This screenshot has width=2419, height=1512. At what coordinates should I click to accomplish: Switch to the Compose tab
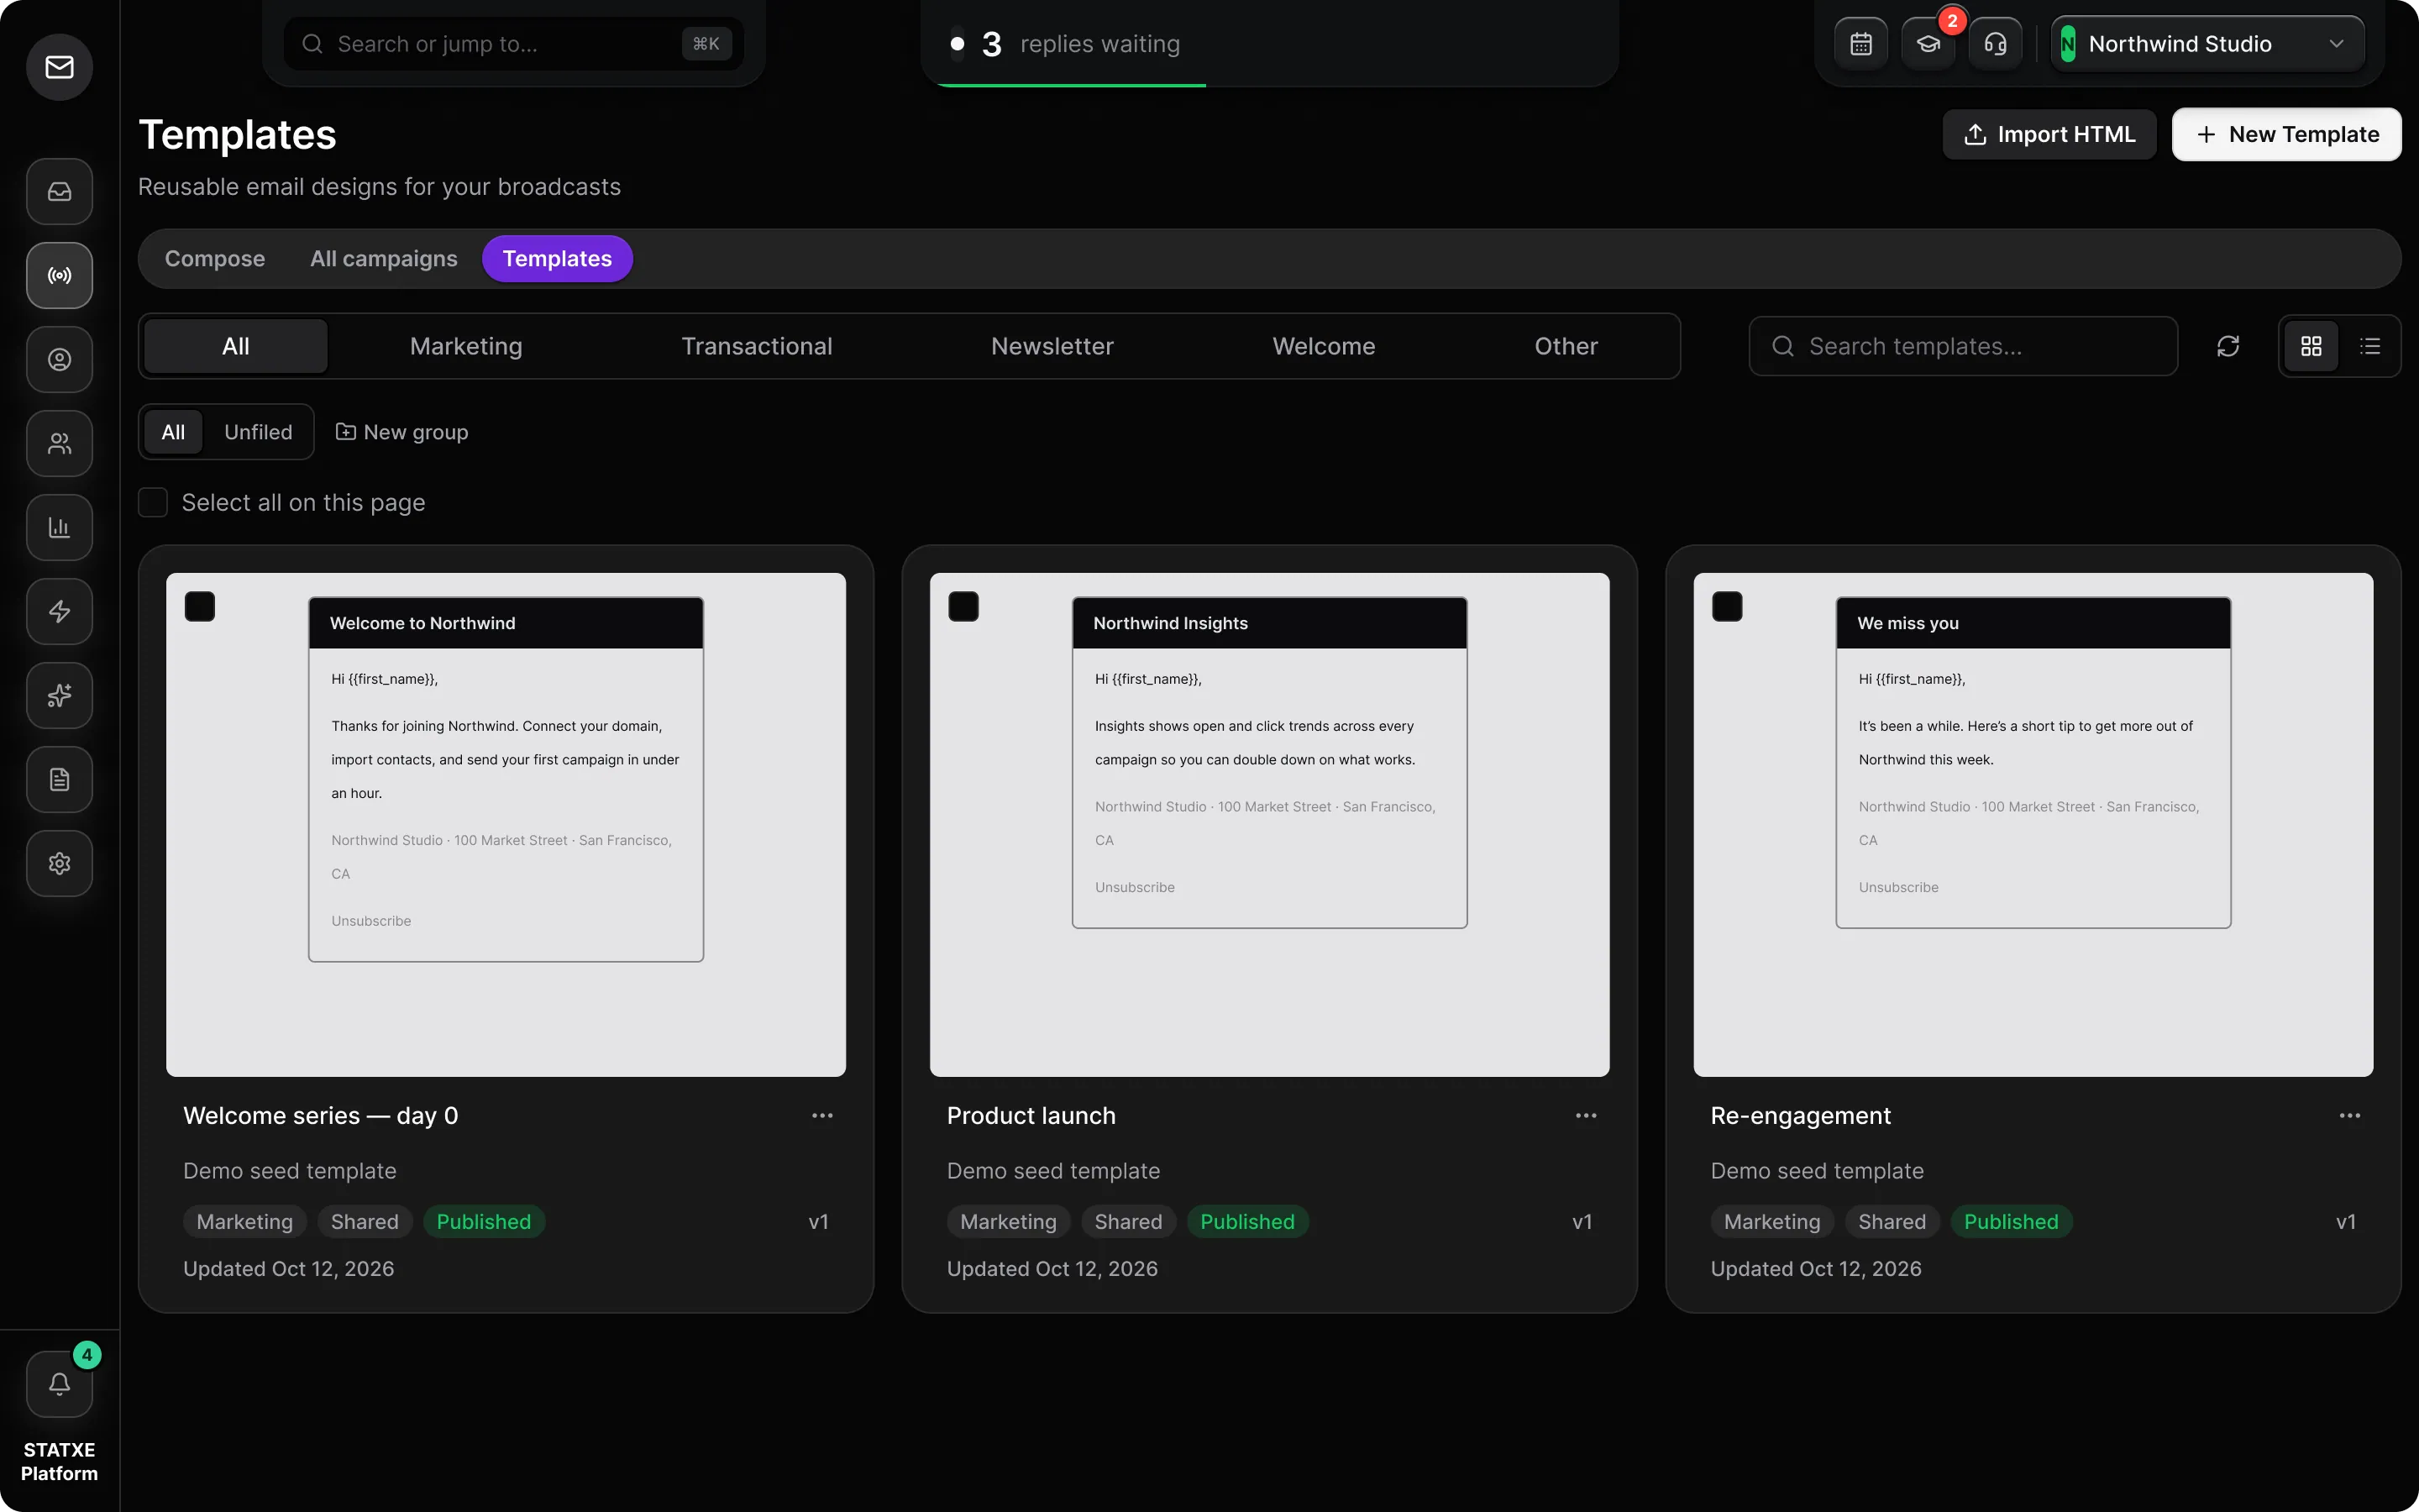coord(215,259)
